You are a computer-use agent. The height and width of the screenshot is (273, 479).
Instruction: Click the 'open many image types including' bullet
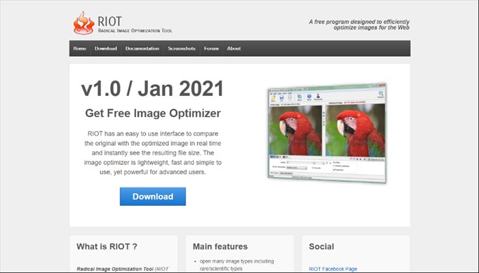[x=237, y=261]
